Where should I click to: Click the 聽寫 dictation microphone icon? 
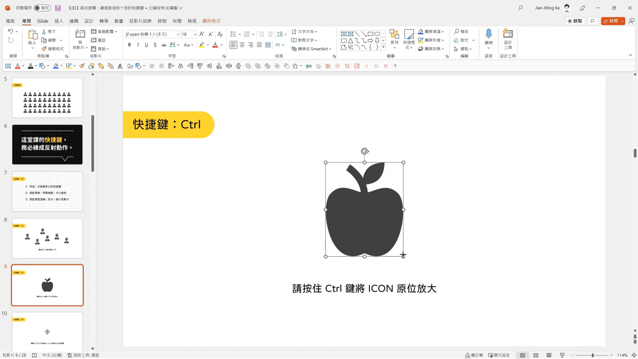point(488,34)
